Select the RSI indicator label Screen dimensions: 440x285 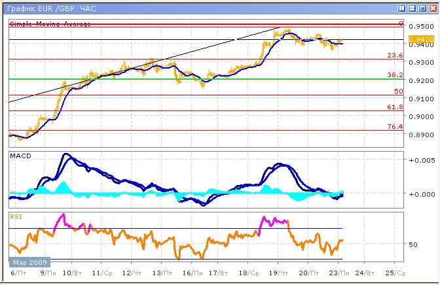click(x=16, y=214)
